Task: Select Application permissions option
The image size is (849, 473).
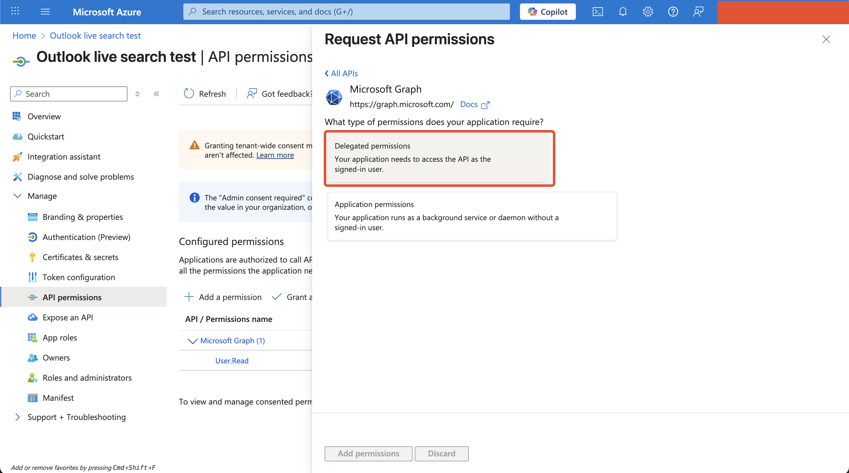Action: 472,216
